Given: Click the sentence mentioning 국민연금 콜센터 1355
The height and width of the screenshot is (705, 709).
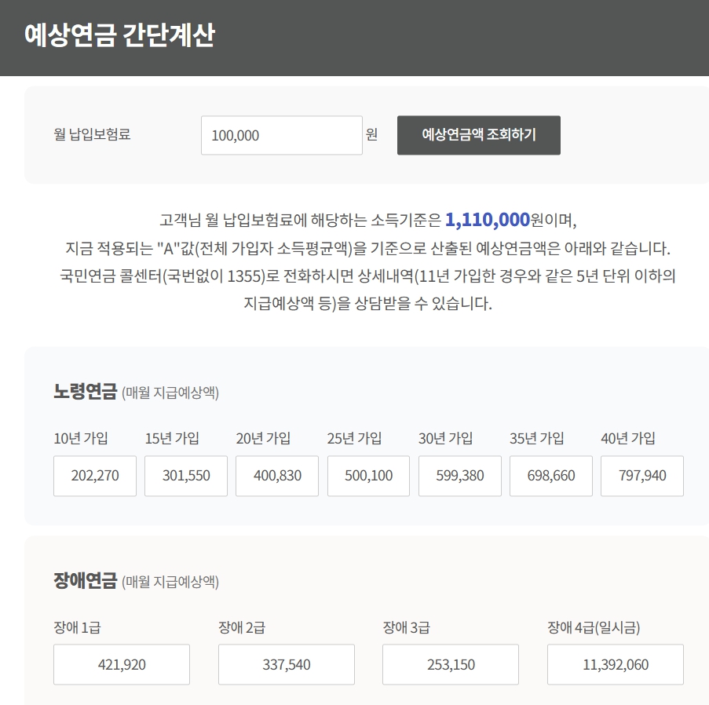Looking at the screenshot, I should tap(367, 276).
